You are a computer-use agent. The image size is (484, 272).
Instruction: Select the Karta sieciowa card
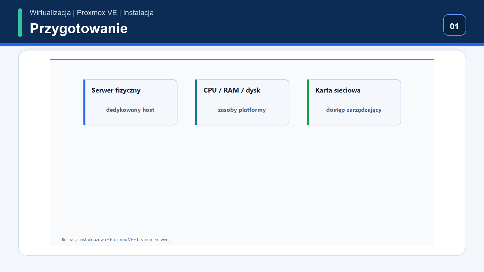354,102
